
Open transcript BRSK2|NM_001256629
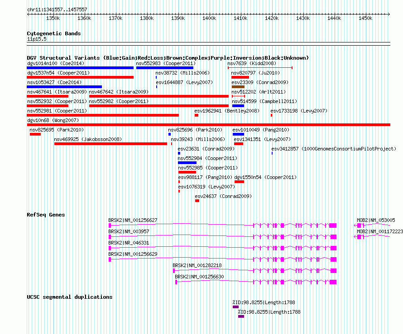[133, 254]
